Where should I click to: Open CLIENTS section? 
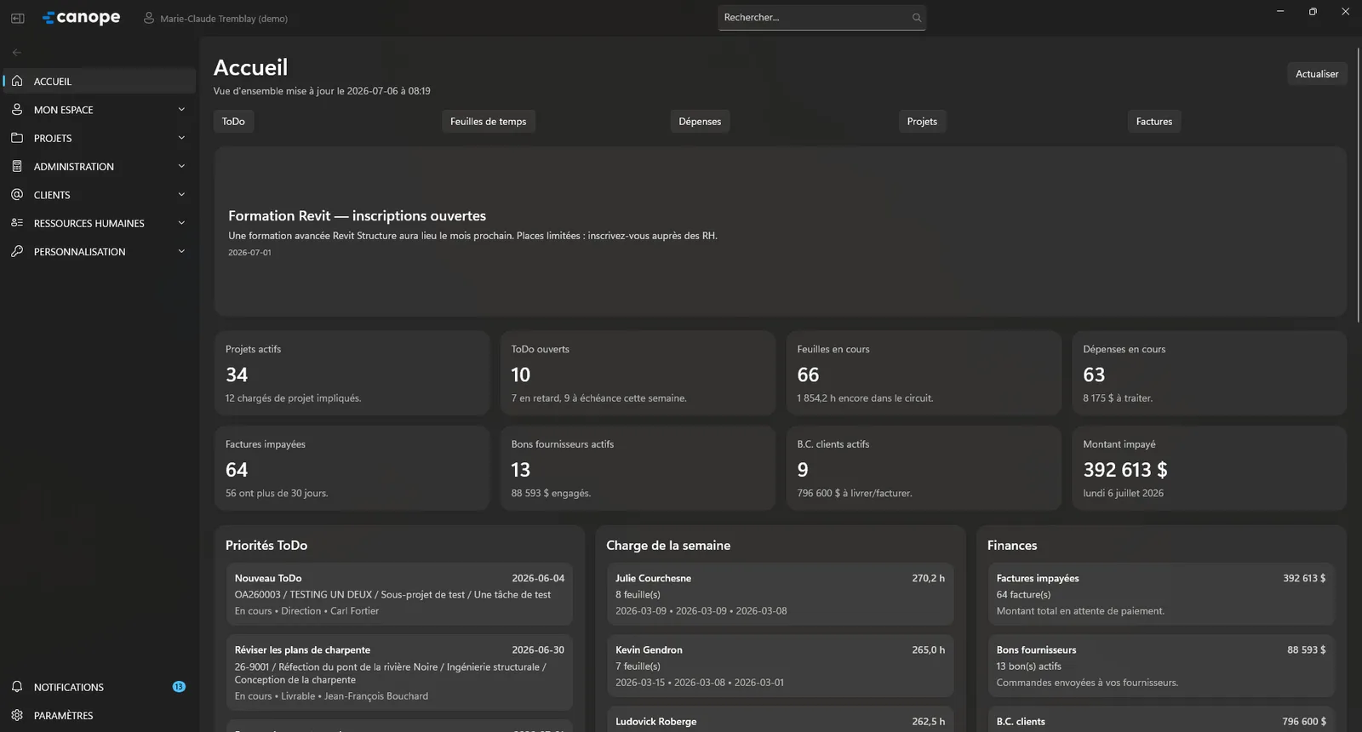(x=100, y=194)
